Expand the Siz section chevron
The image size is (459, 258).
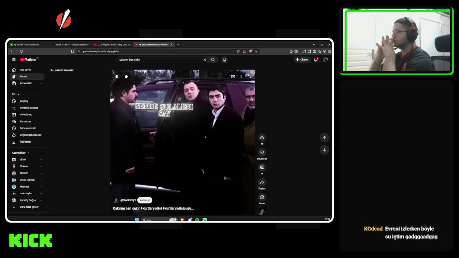coord(18,94)
